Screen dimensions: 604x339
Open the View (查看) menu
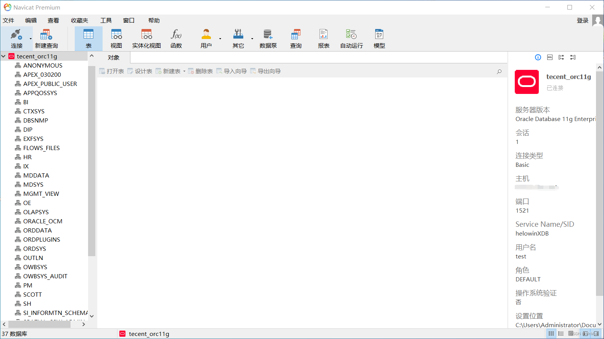click(53, 21)
